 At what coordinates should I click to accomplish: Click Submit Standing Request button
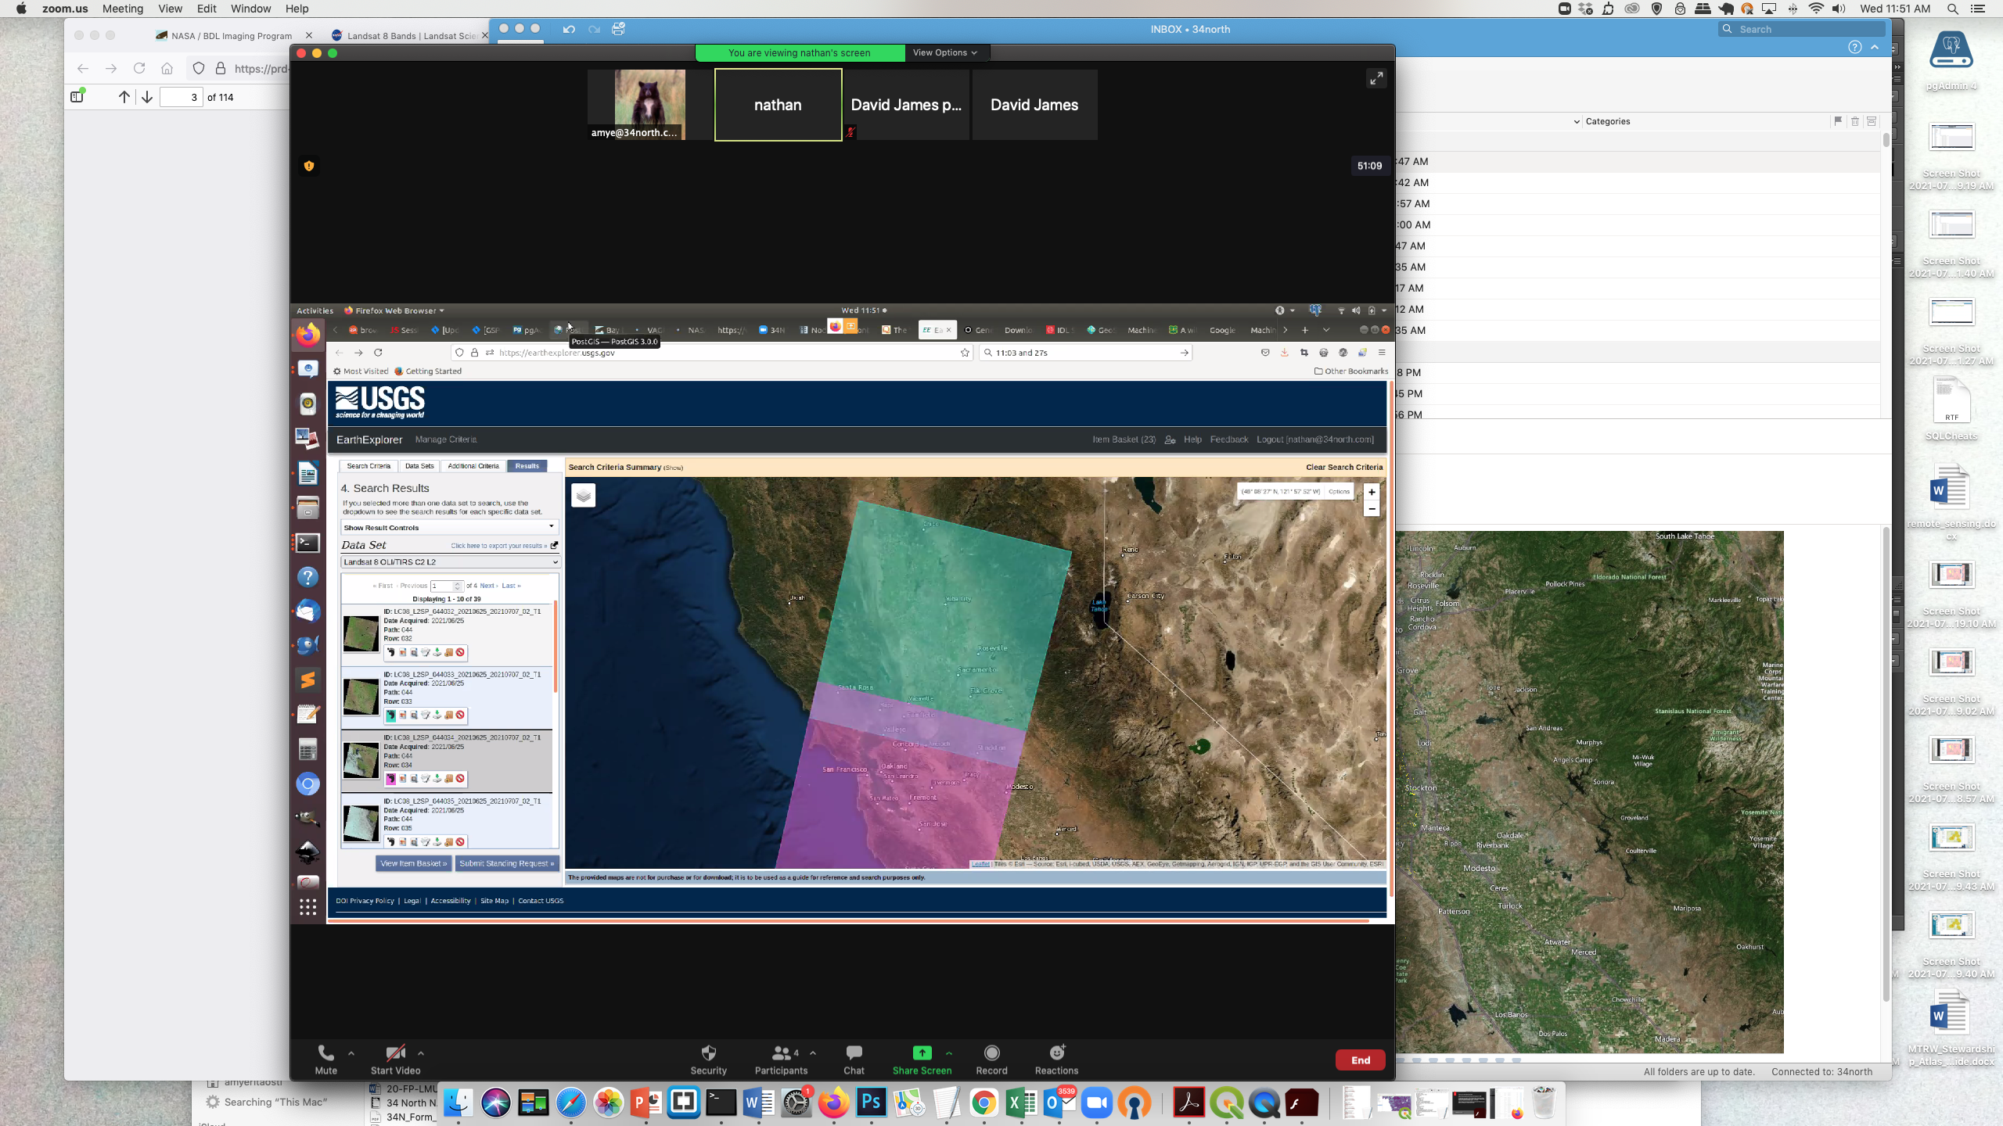tap(506, 863)
